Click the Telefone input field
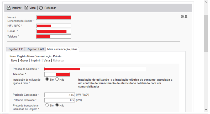Image resolution: width=210 pixels, height=114 pixels. pos(54,37)
